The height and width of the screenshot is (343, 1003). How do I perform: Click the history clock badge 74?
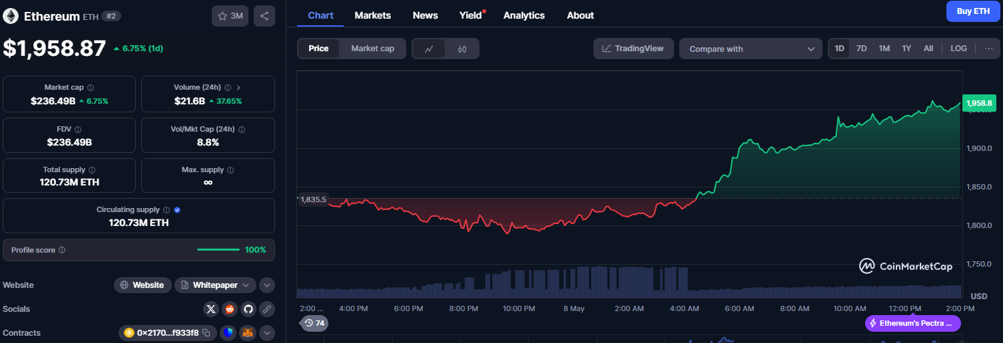[x=314, y=323]
